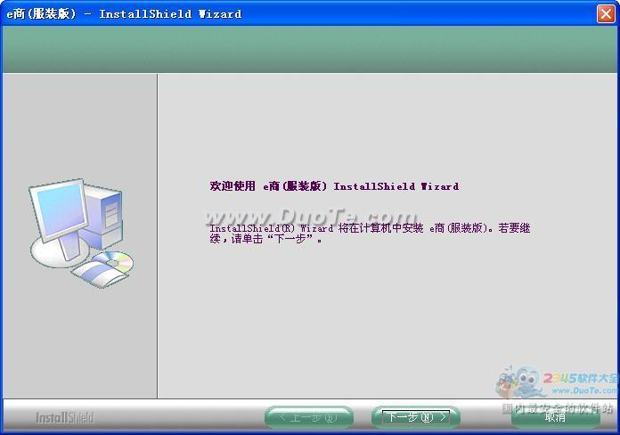Click the InstallShield logo in footer
The image size is (620, 435).
(64, 417)
